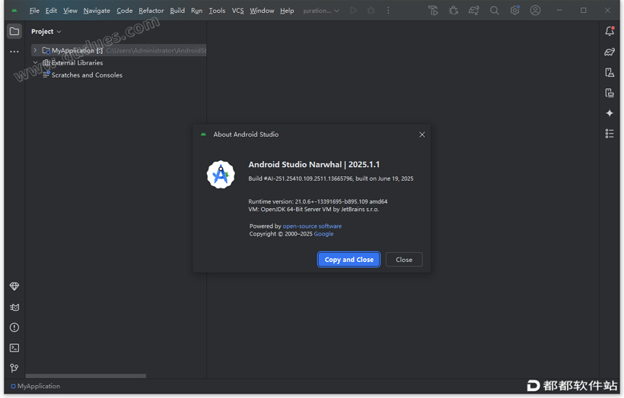This screenshot has height=398, width=624.
Task: Open the list-style tool window icon in right sidebar
Action: click(610, 134)
